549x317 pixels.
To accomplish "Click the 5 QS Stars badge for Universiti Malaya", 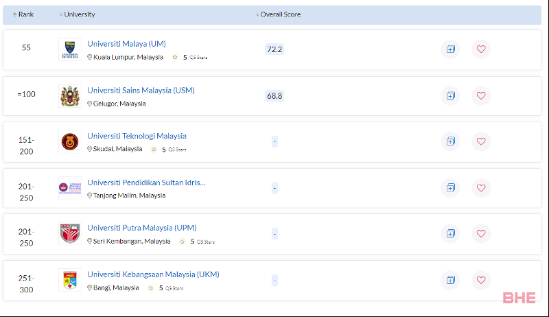I will point(190,58).
